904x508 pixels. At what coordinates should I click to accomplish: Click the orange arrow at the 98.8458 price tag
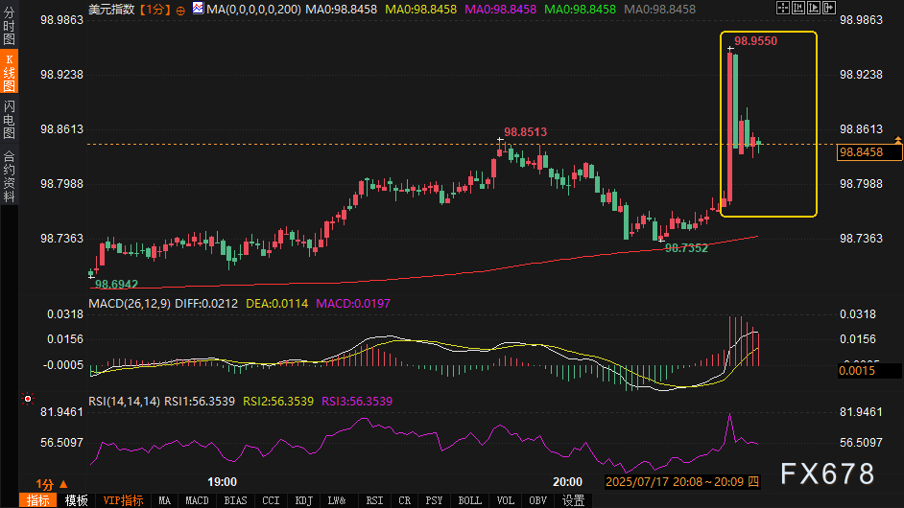click(x=898, y=140)
